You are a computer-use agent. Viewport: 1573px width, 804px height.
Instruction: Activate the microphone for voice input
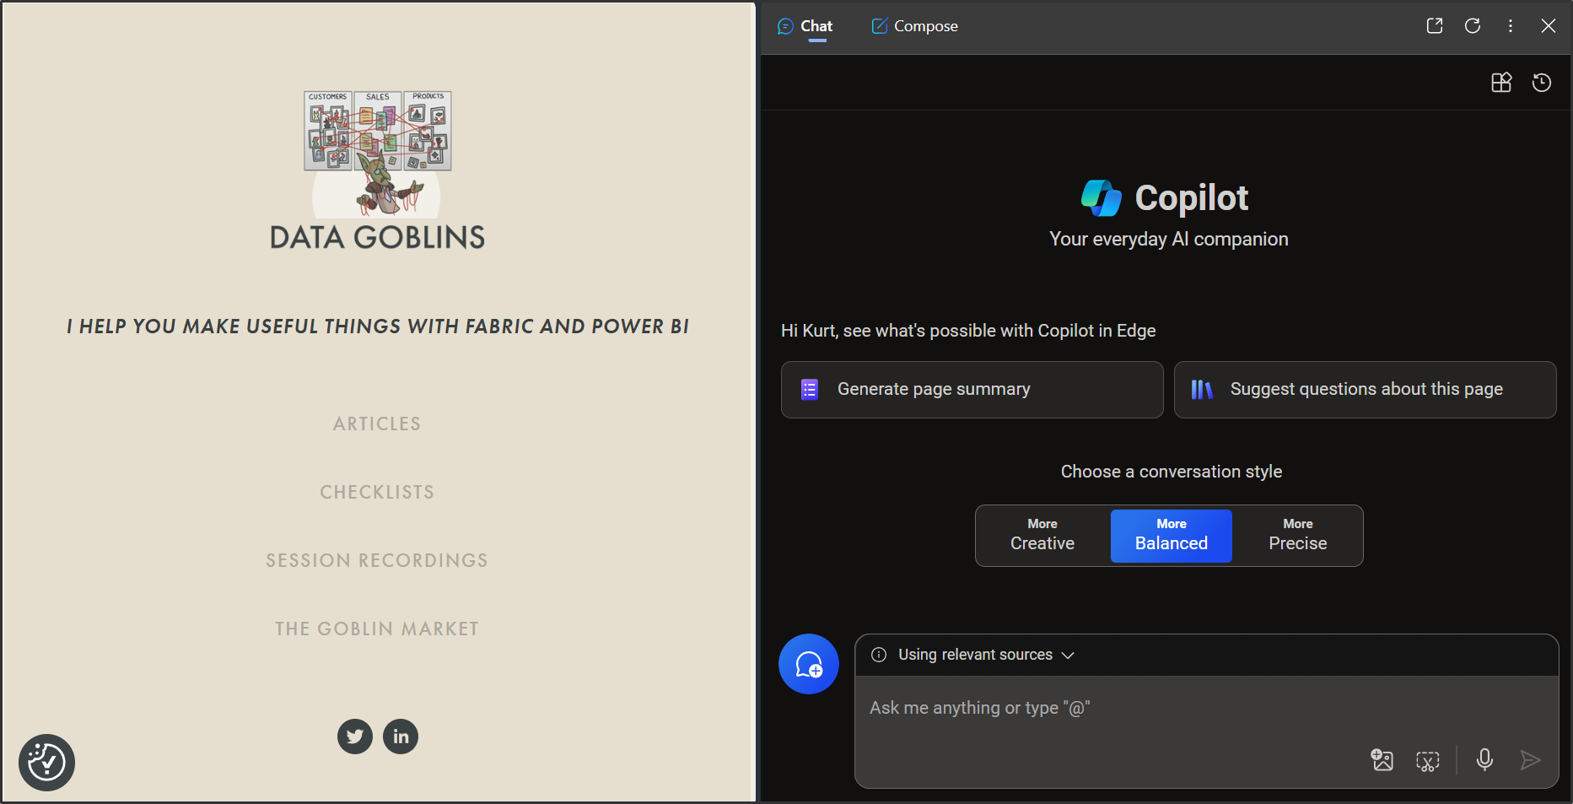1484,760
